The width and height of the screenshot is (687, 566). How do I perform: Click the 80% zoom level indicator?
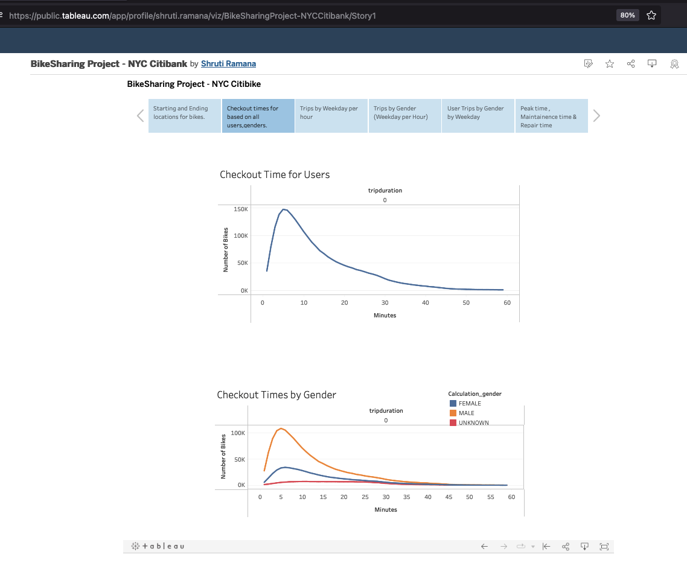[x=627, y=15]
